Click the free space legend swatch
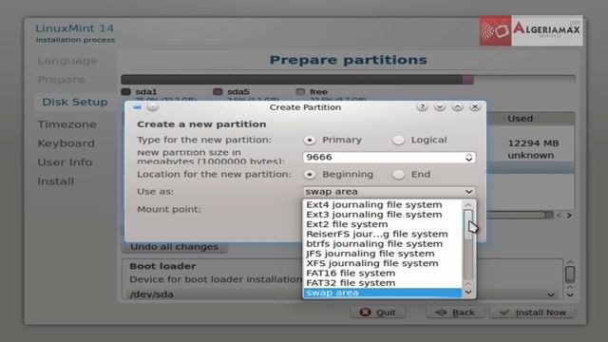Image resolution: width=608 pixels, height=342 pixels. pyautogui.click(x=300, y=92)
